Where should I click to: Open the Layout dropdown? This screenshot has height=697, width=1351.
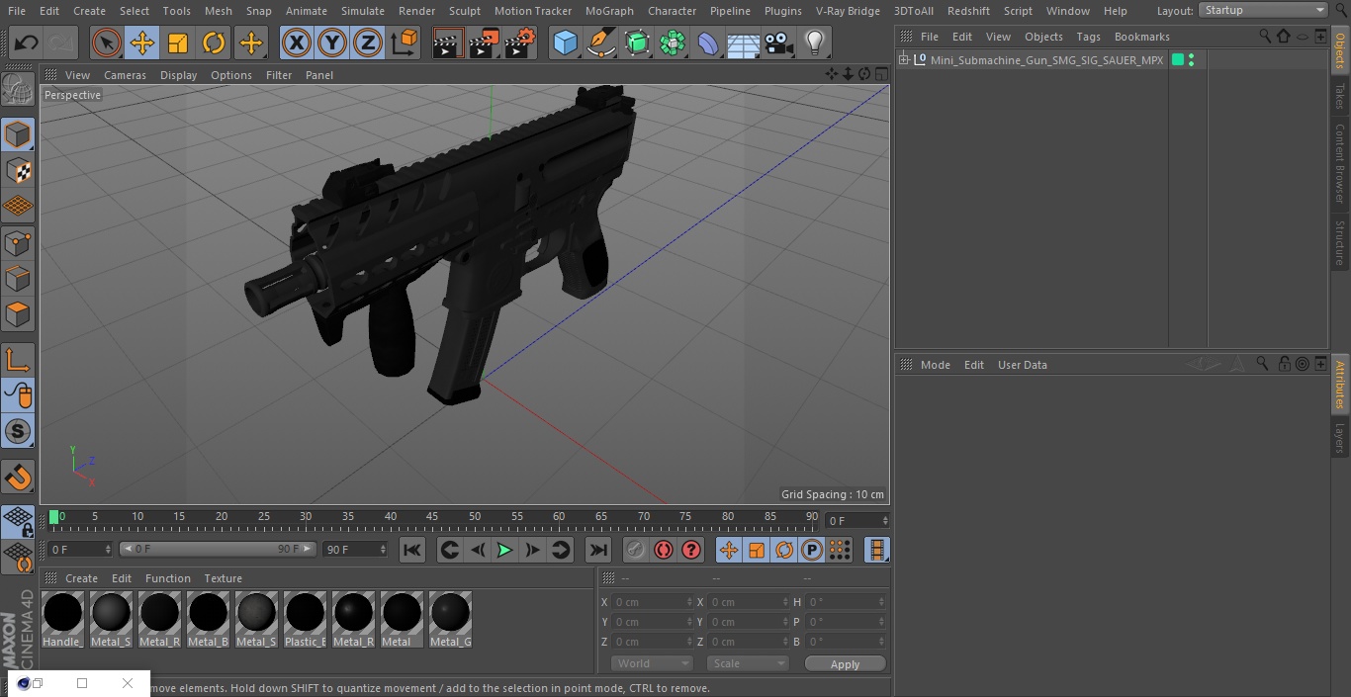(x=1264, y=10)
